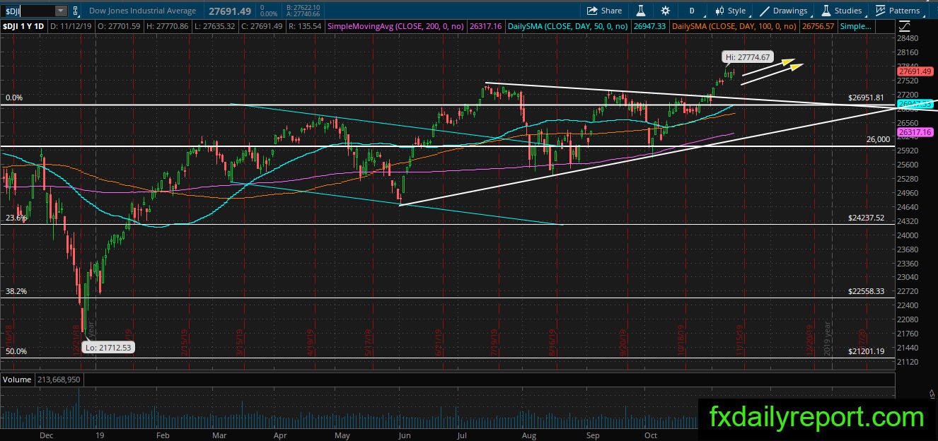Click the cyan 26947.33 price bubble

click(x=915, y=104)
